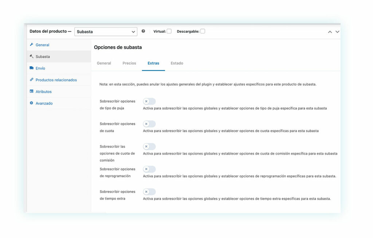Open Avanzado using the gear icon
The width and height of the screenshot is (373, 238).
coord(32,103)
